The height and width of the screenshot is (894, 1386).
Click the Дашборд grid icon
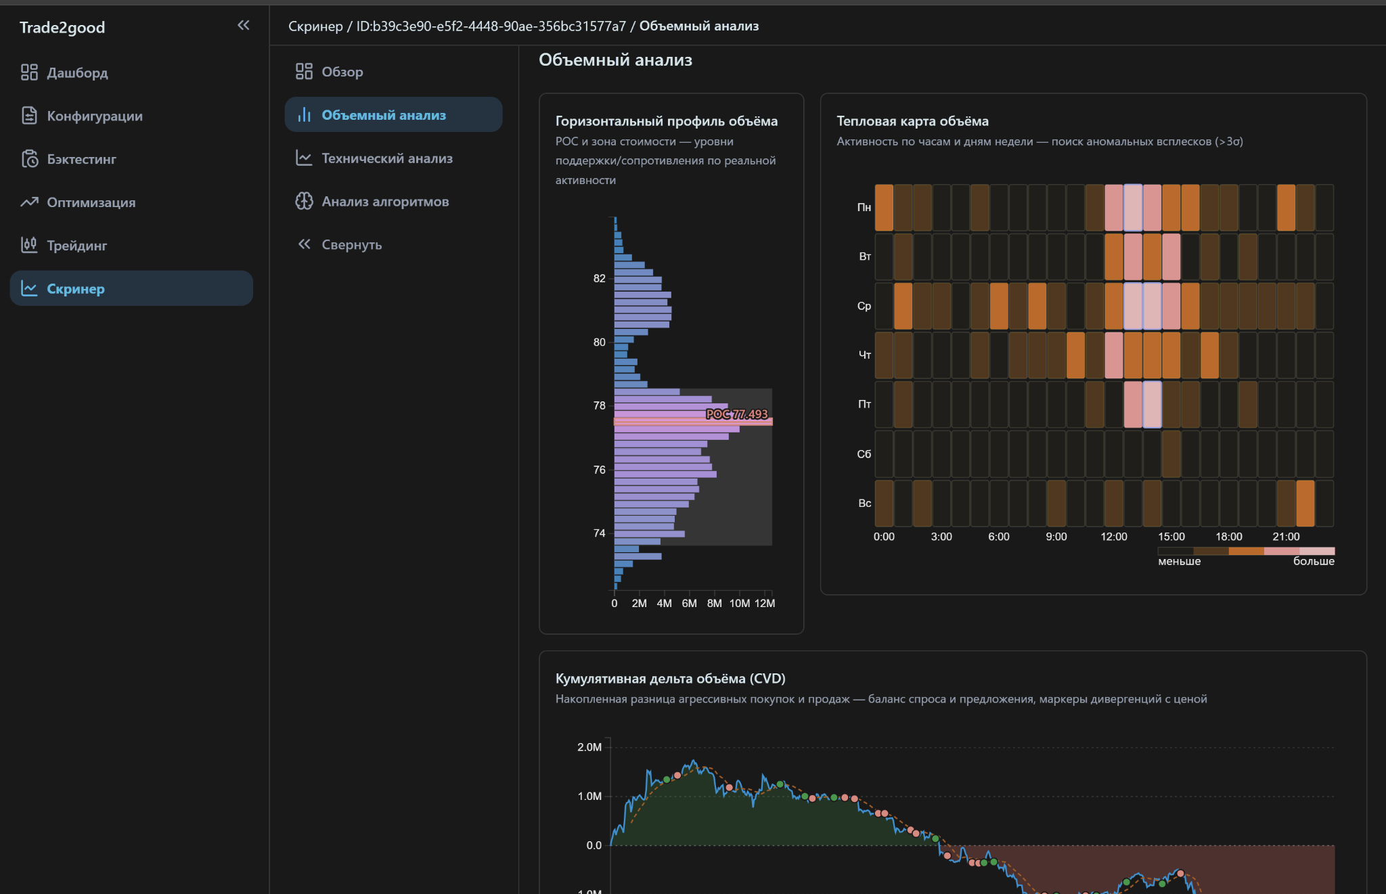click(29, 72)
